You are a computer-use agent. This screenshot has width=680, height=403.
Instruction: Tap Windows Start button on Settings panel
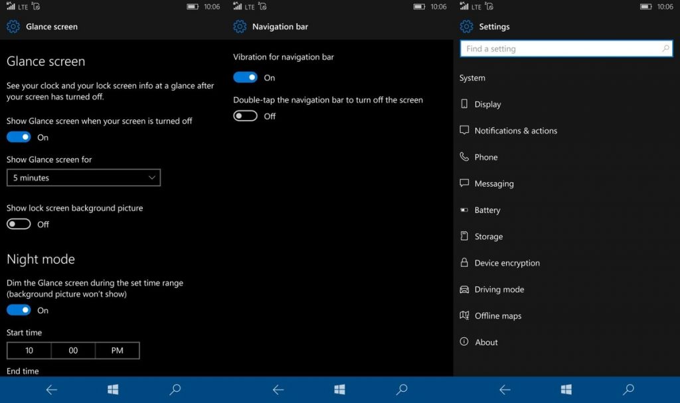(x=566, y=390)
